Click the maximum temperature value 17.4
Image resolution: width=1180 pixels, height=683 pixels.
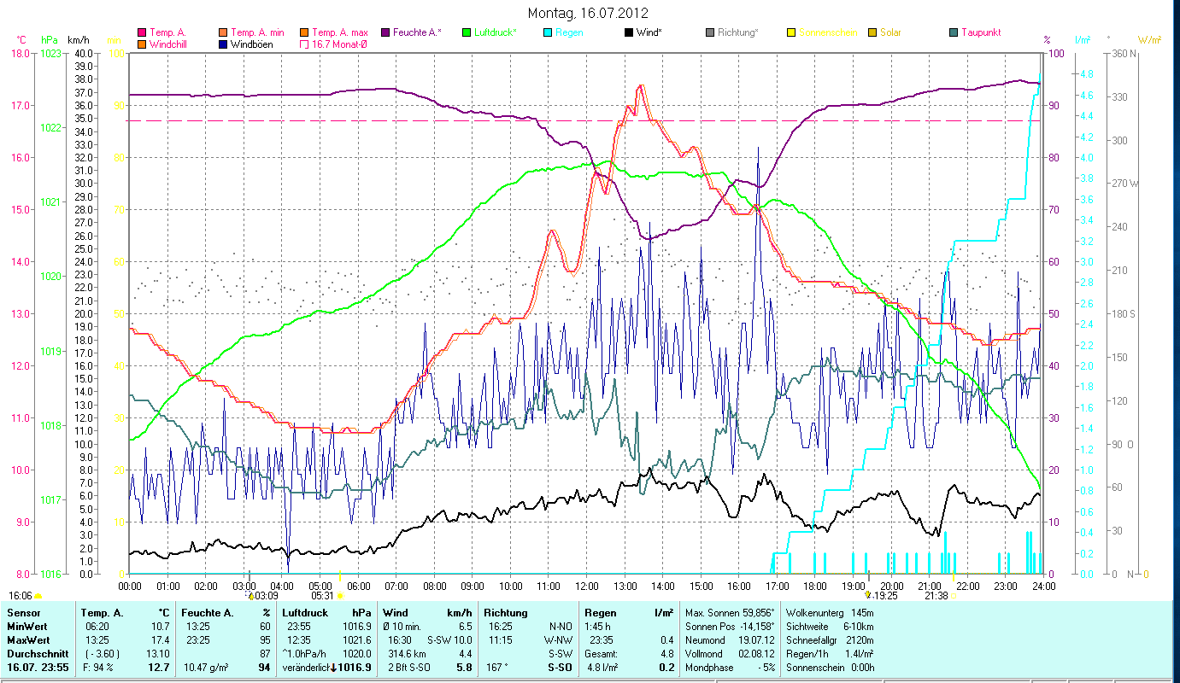point(161,640)
